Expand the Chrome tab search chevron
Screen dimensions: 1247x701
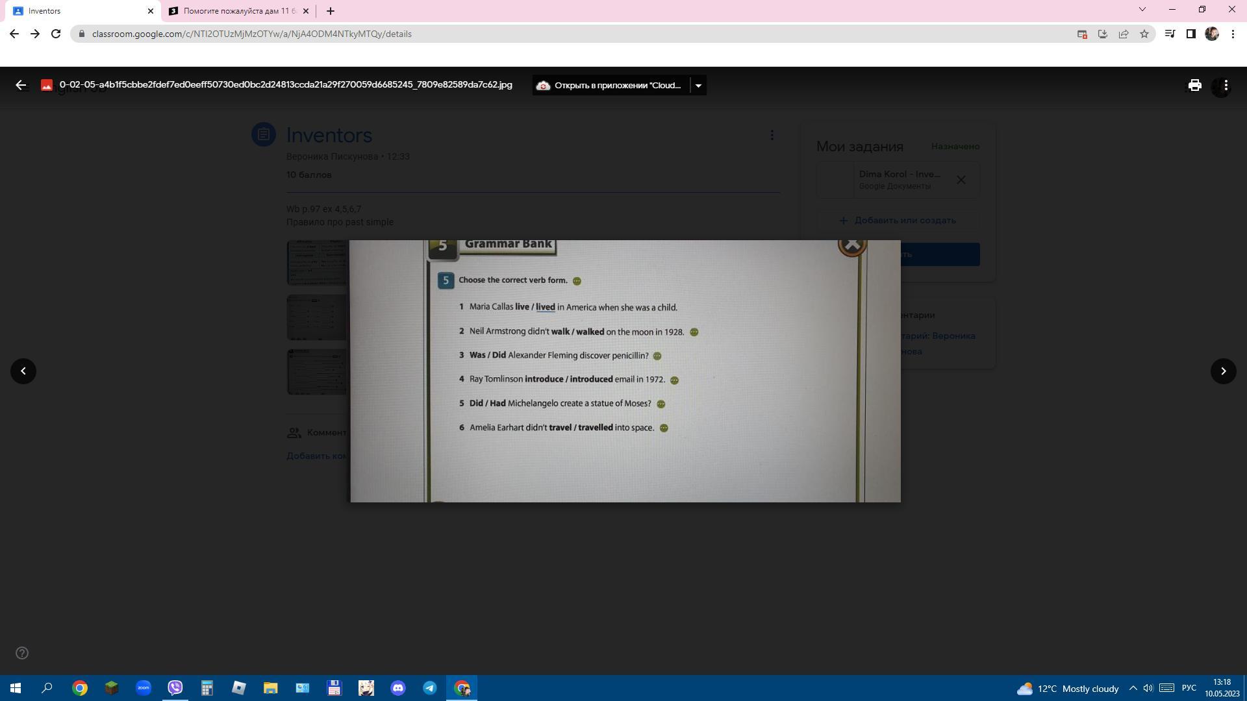[x=1142, y=10]
